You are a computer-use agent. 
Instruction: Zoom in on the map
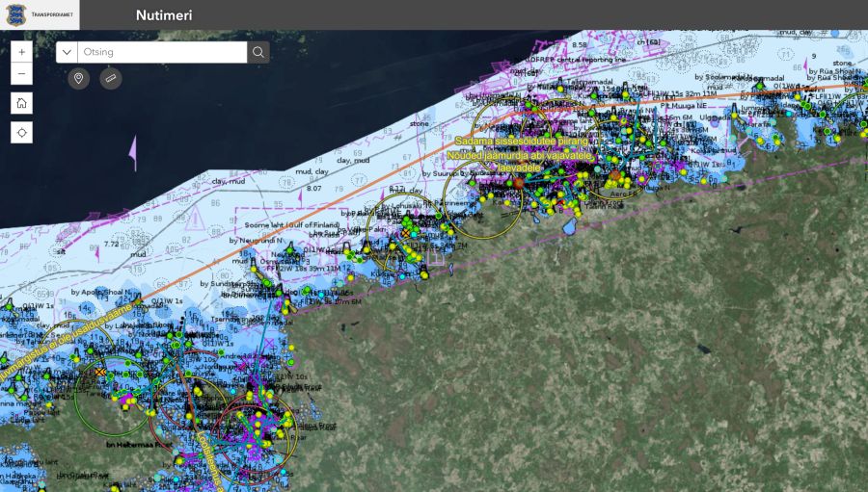[21, 51]
